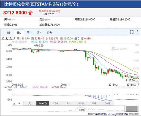The height and width of the screenshot is (116, 141).
Task: Click the DEA: -468.85 value
Action: click(40, 87)
